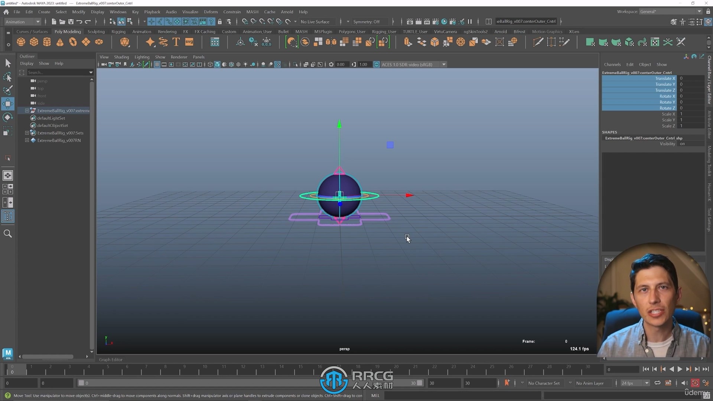Expand ExtremeBallRig_v007:extreme node in Outliner
This screenshot has width=713, height=401.
[x=27, y=111]
